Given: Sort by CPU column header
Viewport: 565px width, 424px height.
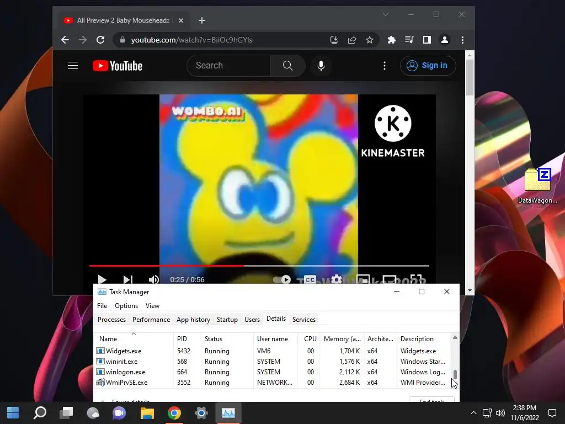Looking at the screenshot, I should (x=310, y=339).
